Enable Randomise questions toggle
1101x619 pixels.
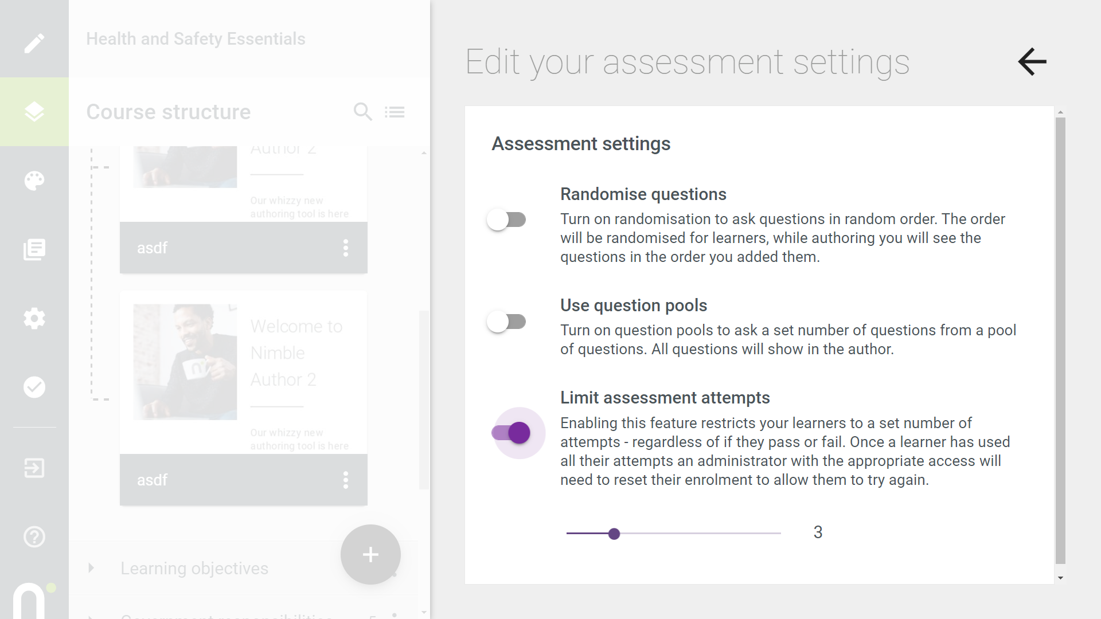pyautogui.click(x=506, y=220)
